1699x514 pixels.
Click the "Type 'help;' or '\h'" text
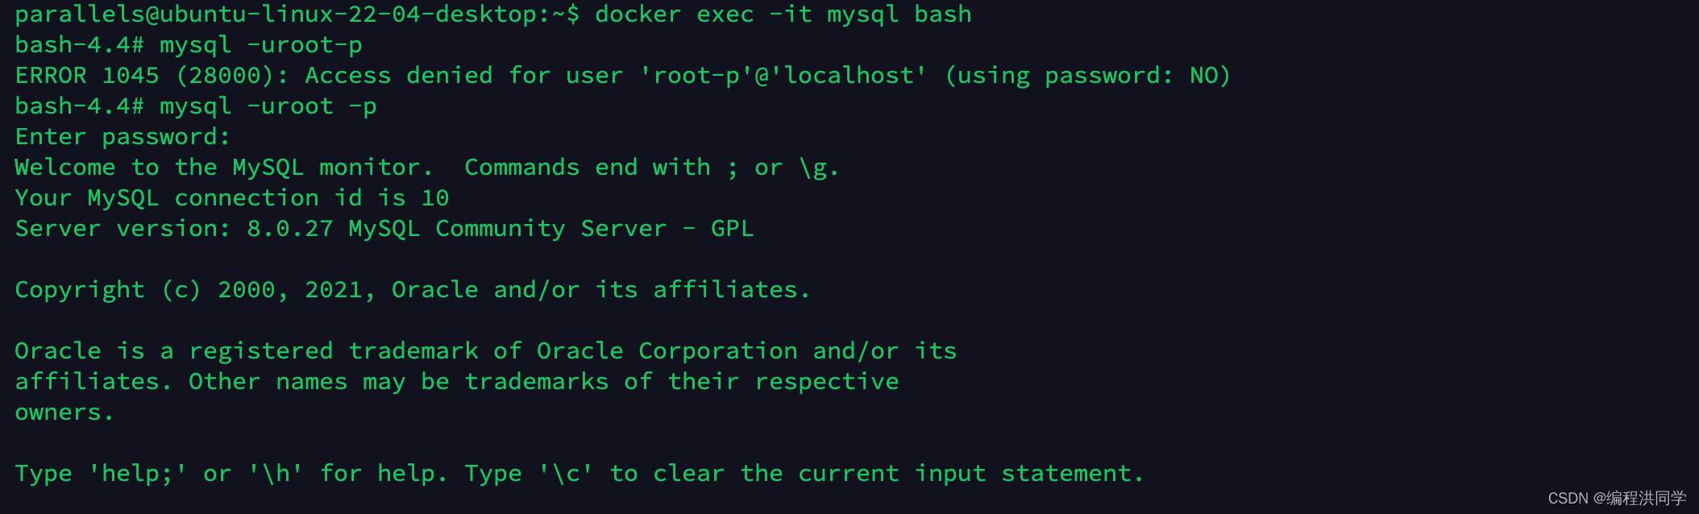pyautogui.click(x=159, y=474)
